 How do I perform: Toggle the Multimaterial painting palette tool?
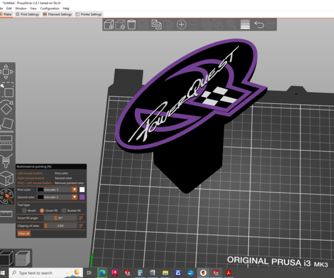click(6, 196)
